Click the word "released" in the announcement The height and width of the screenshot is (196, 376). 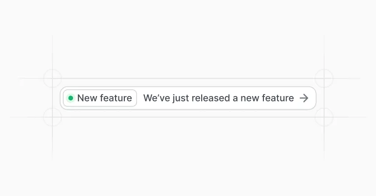pos(211,98)
